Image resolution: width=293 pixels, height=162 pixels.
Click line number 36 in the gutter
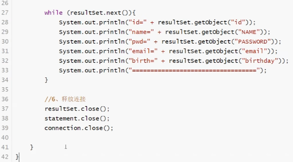click(x=5, y=99)
